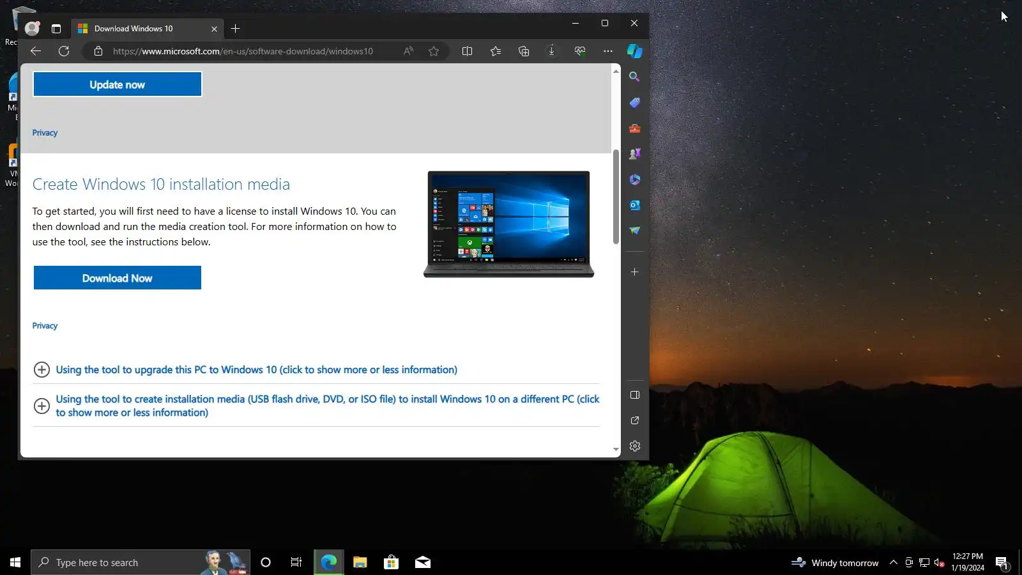
Task: Click the 'Create Windows 10 installation media' heading
Action: [161, 185]
